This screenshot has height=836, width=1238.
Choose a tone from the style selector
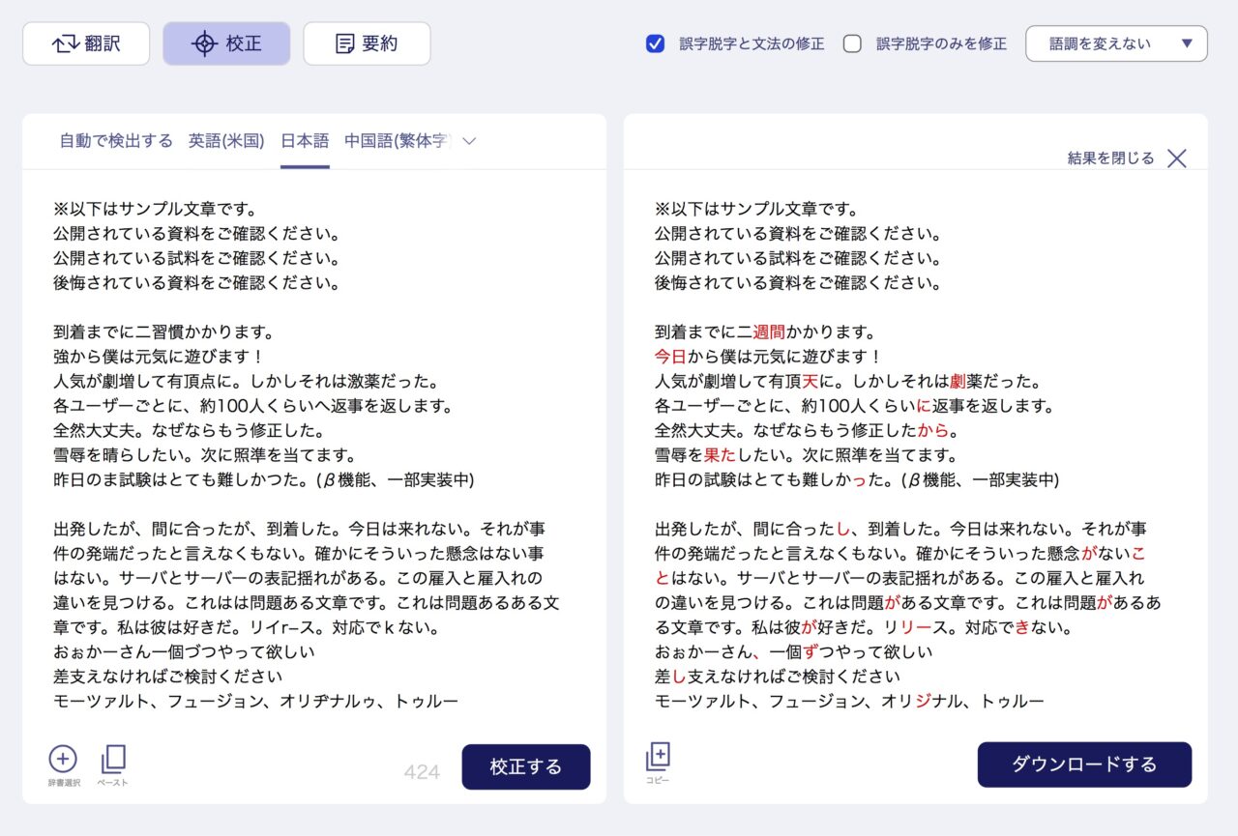(x=1116, y=43)
